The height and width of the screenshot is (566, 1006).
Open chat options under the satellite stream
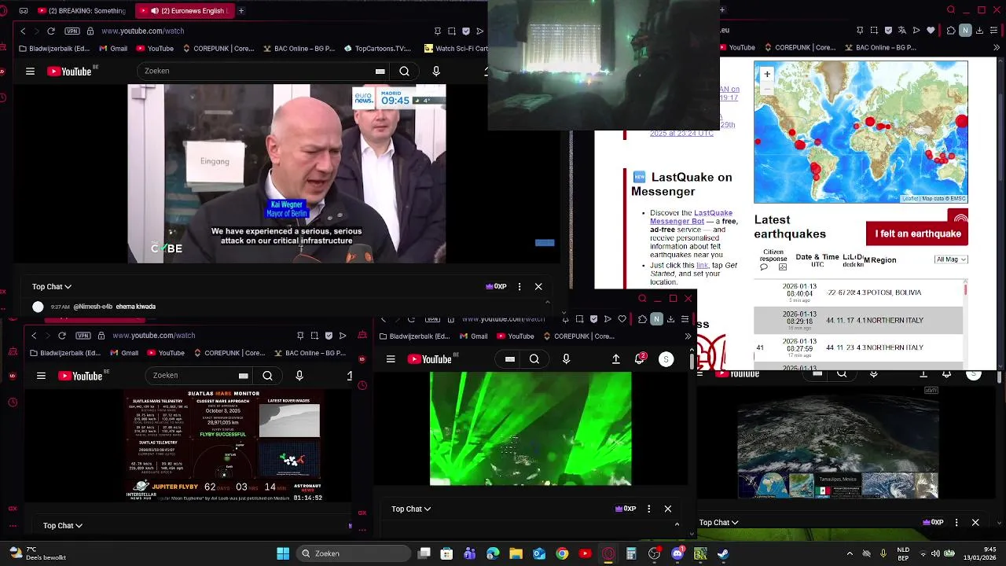[x=956, y=523]
